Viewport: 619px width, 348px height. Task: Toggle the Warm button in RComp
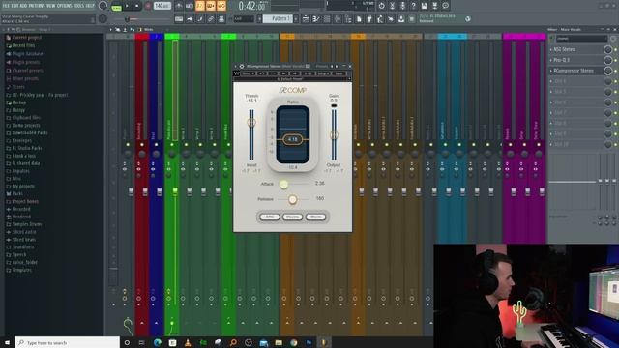point(316,217)
